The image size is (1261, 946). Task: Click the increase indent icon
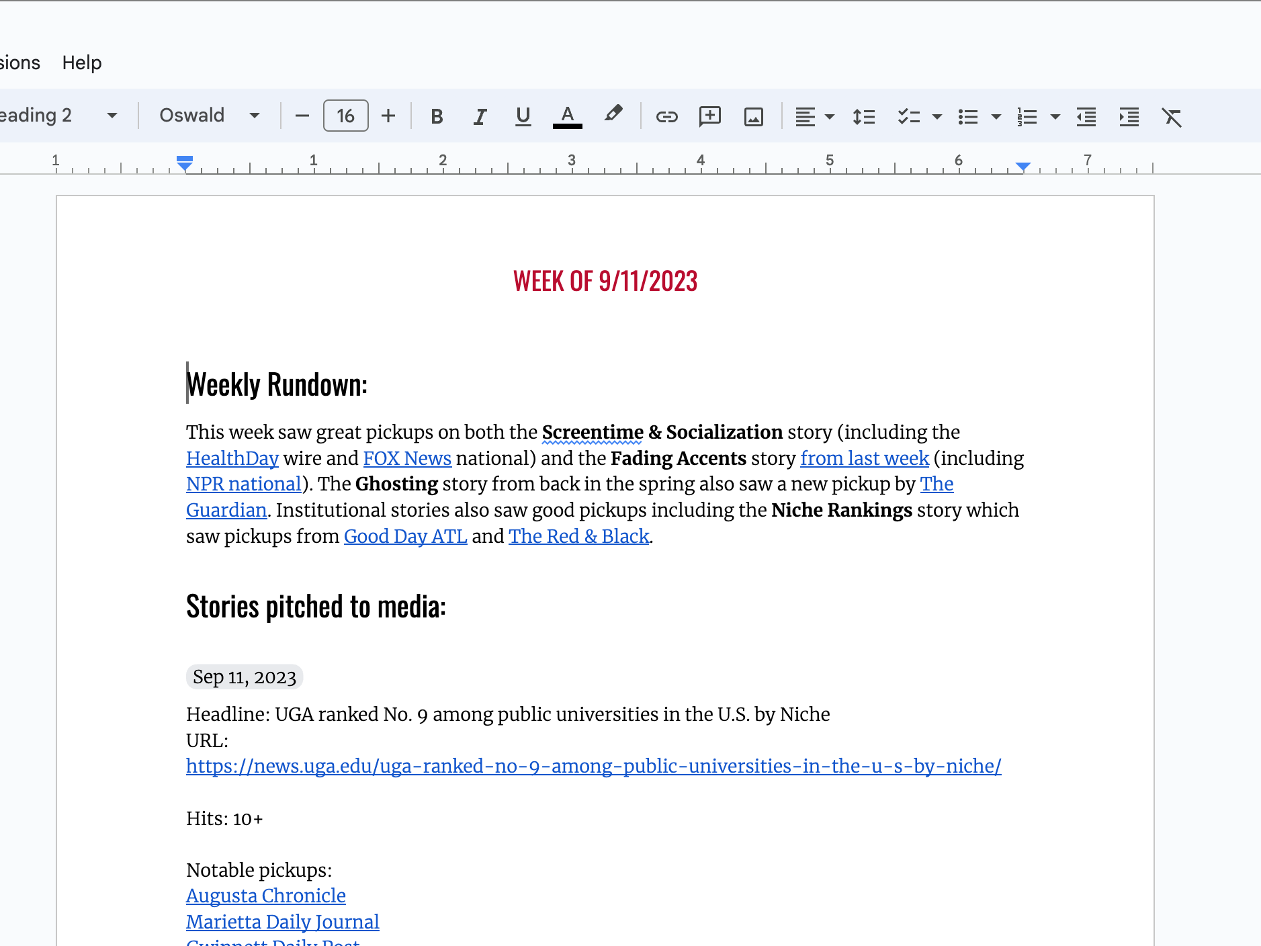click(1129, 116)
